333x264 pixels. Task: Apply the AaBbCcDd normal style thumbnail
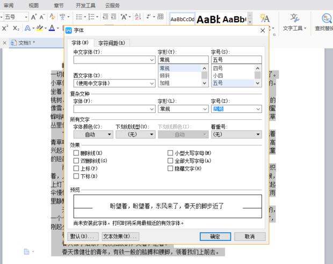click(x=182, y=19)
